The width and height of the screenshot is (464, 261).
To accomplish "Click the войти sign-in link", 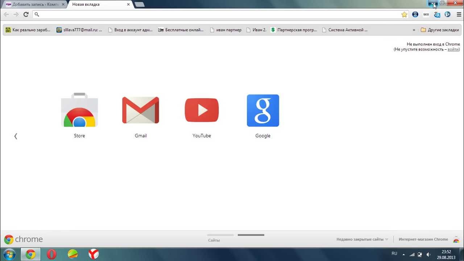I will (x=453, y=49).
